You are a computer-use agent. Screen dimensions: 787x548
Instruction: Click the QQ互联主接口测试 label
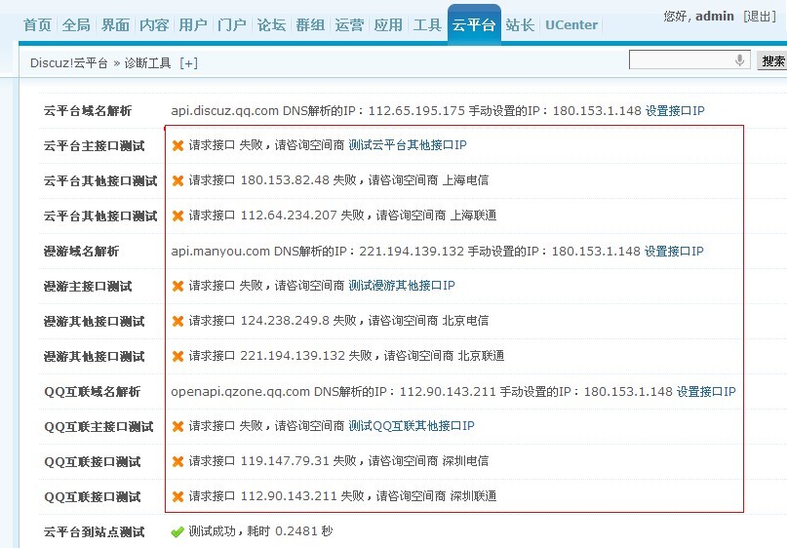[98, 426]
